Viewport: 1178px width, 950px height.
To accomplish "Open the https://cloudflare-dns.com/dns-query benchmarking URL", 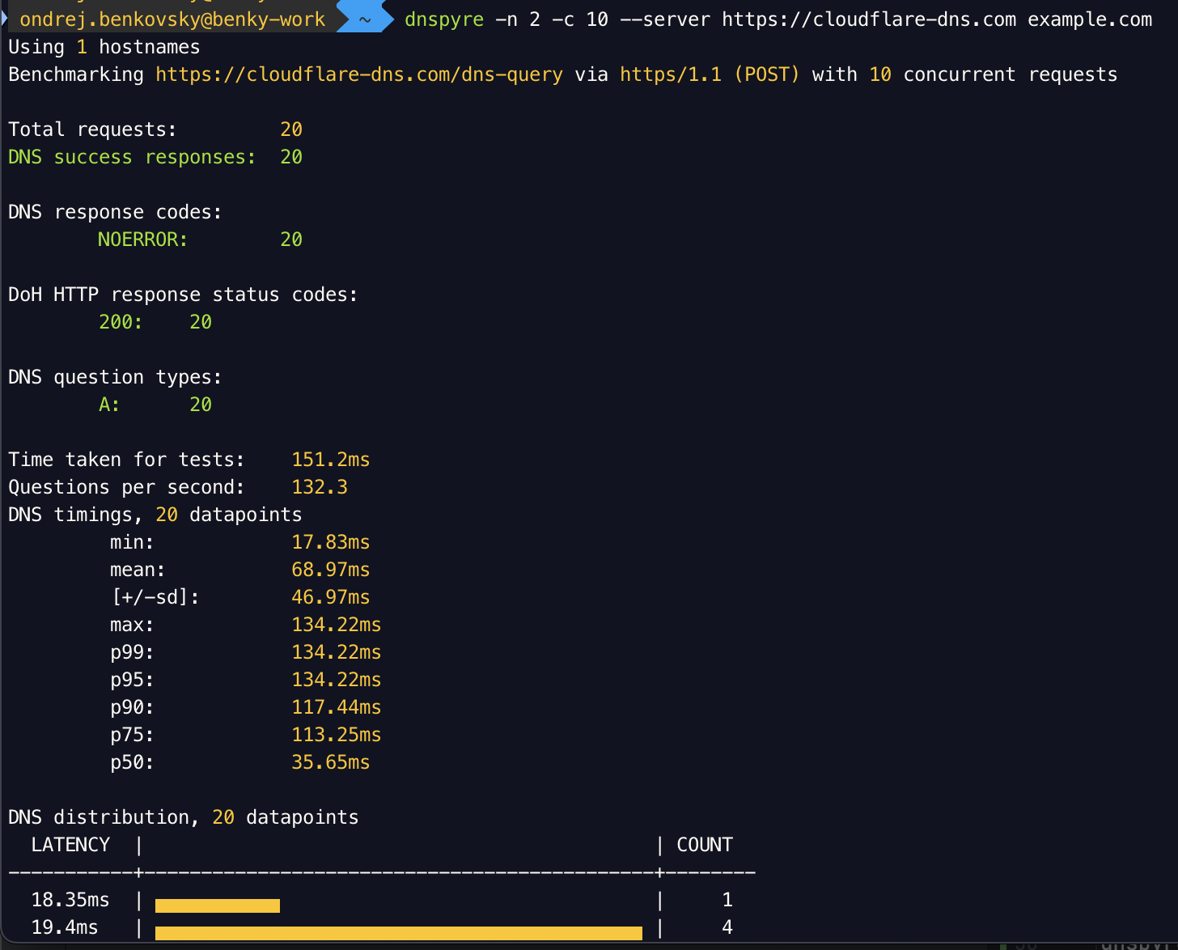I will coord(359,74).
